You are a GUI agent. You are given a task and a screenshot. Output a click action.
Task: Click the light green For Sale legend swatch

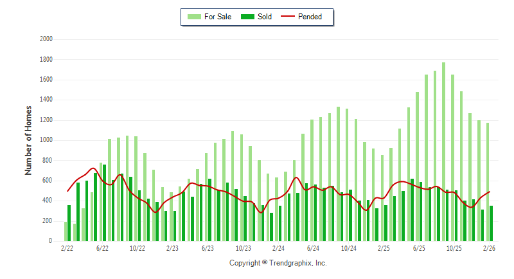(x=193, y=17)
